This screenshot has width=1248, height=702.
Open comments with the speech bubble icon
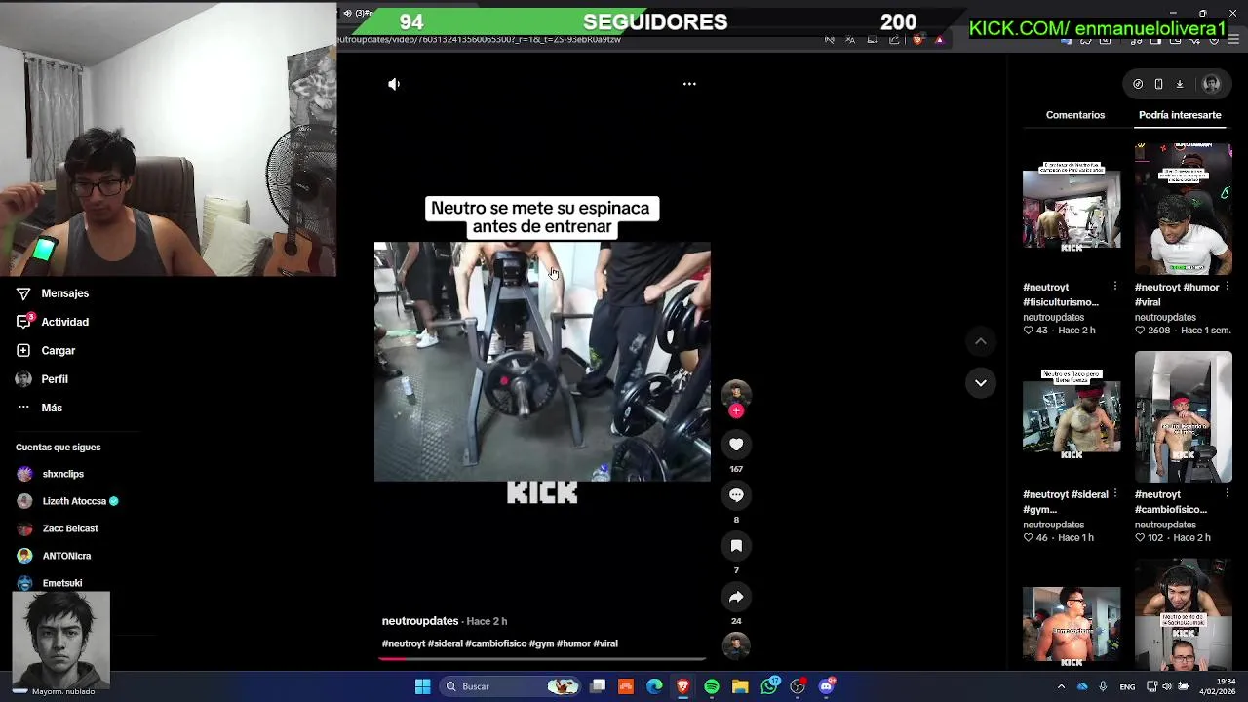click(736, 495)
